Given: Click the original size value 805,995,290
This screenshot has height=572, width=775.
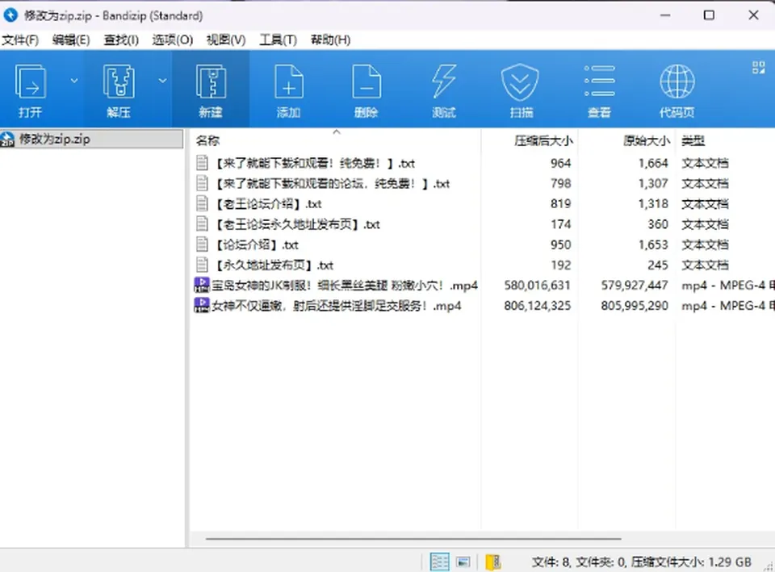Looking at the screenshot, I should click(635, 305).
